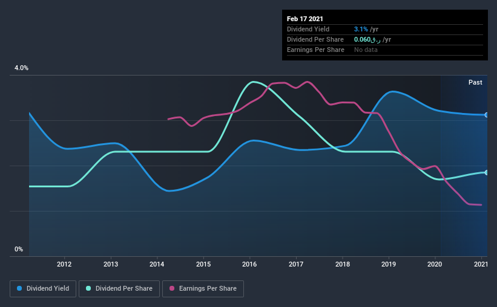Viewport: 497px width, 307px height.
Task: Click the 2012 x-axis label
Action: tap(64, 264)
